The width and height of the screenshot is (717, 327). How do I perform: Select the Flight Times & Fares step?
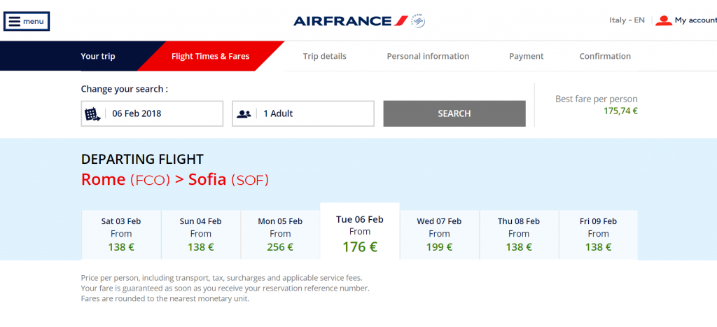point(210,56)
